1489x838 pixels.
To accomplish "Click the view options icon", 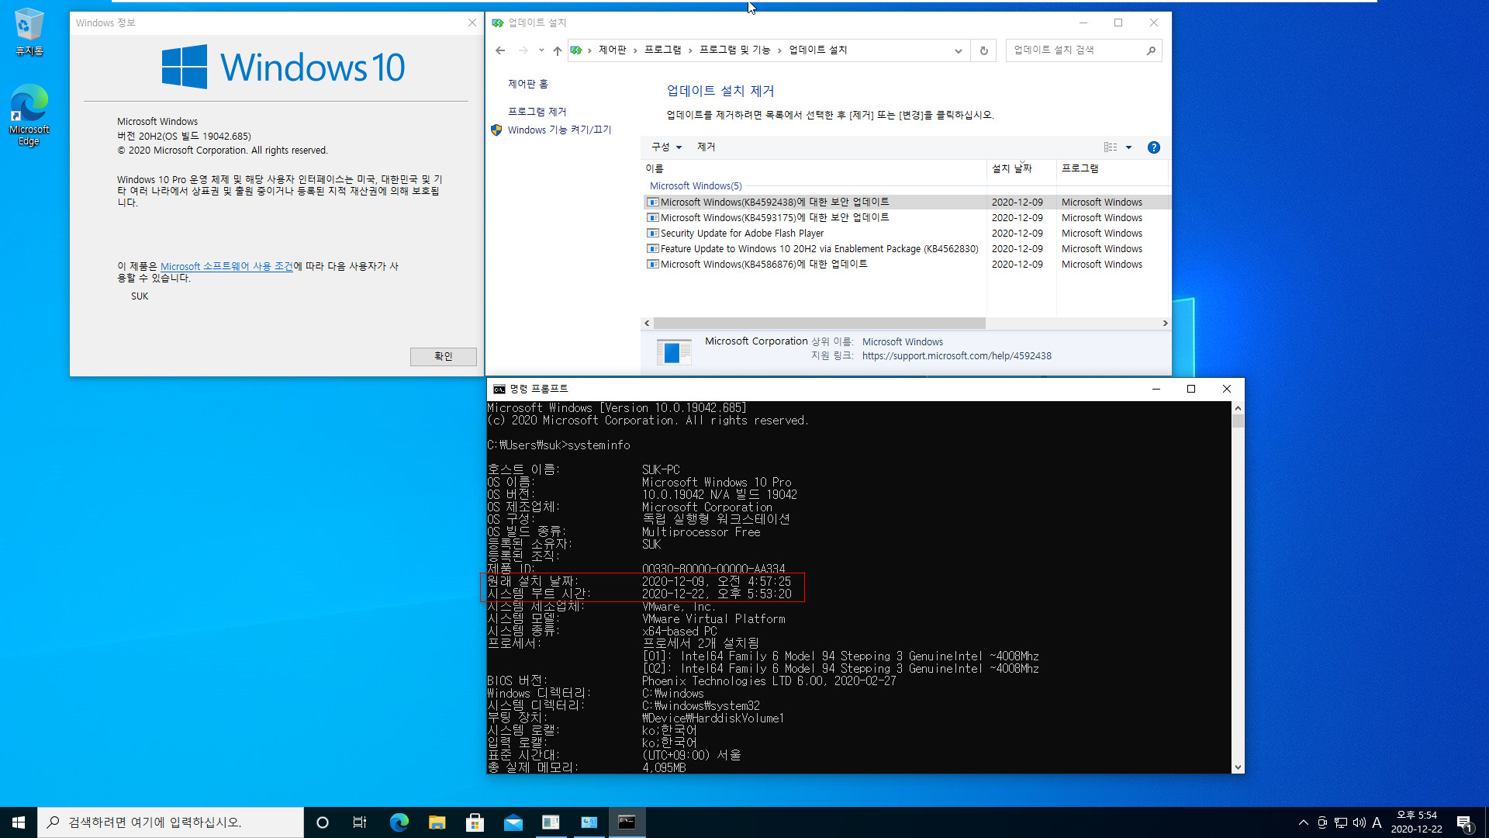I will coord(1111,147).
